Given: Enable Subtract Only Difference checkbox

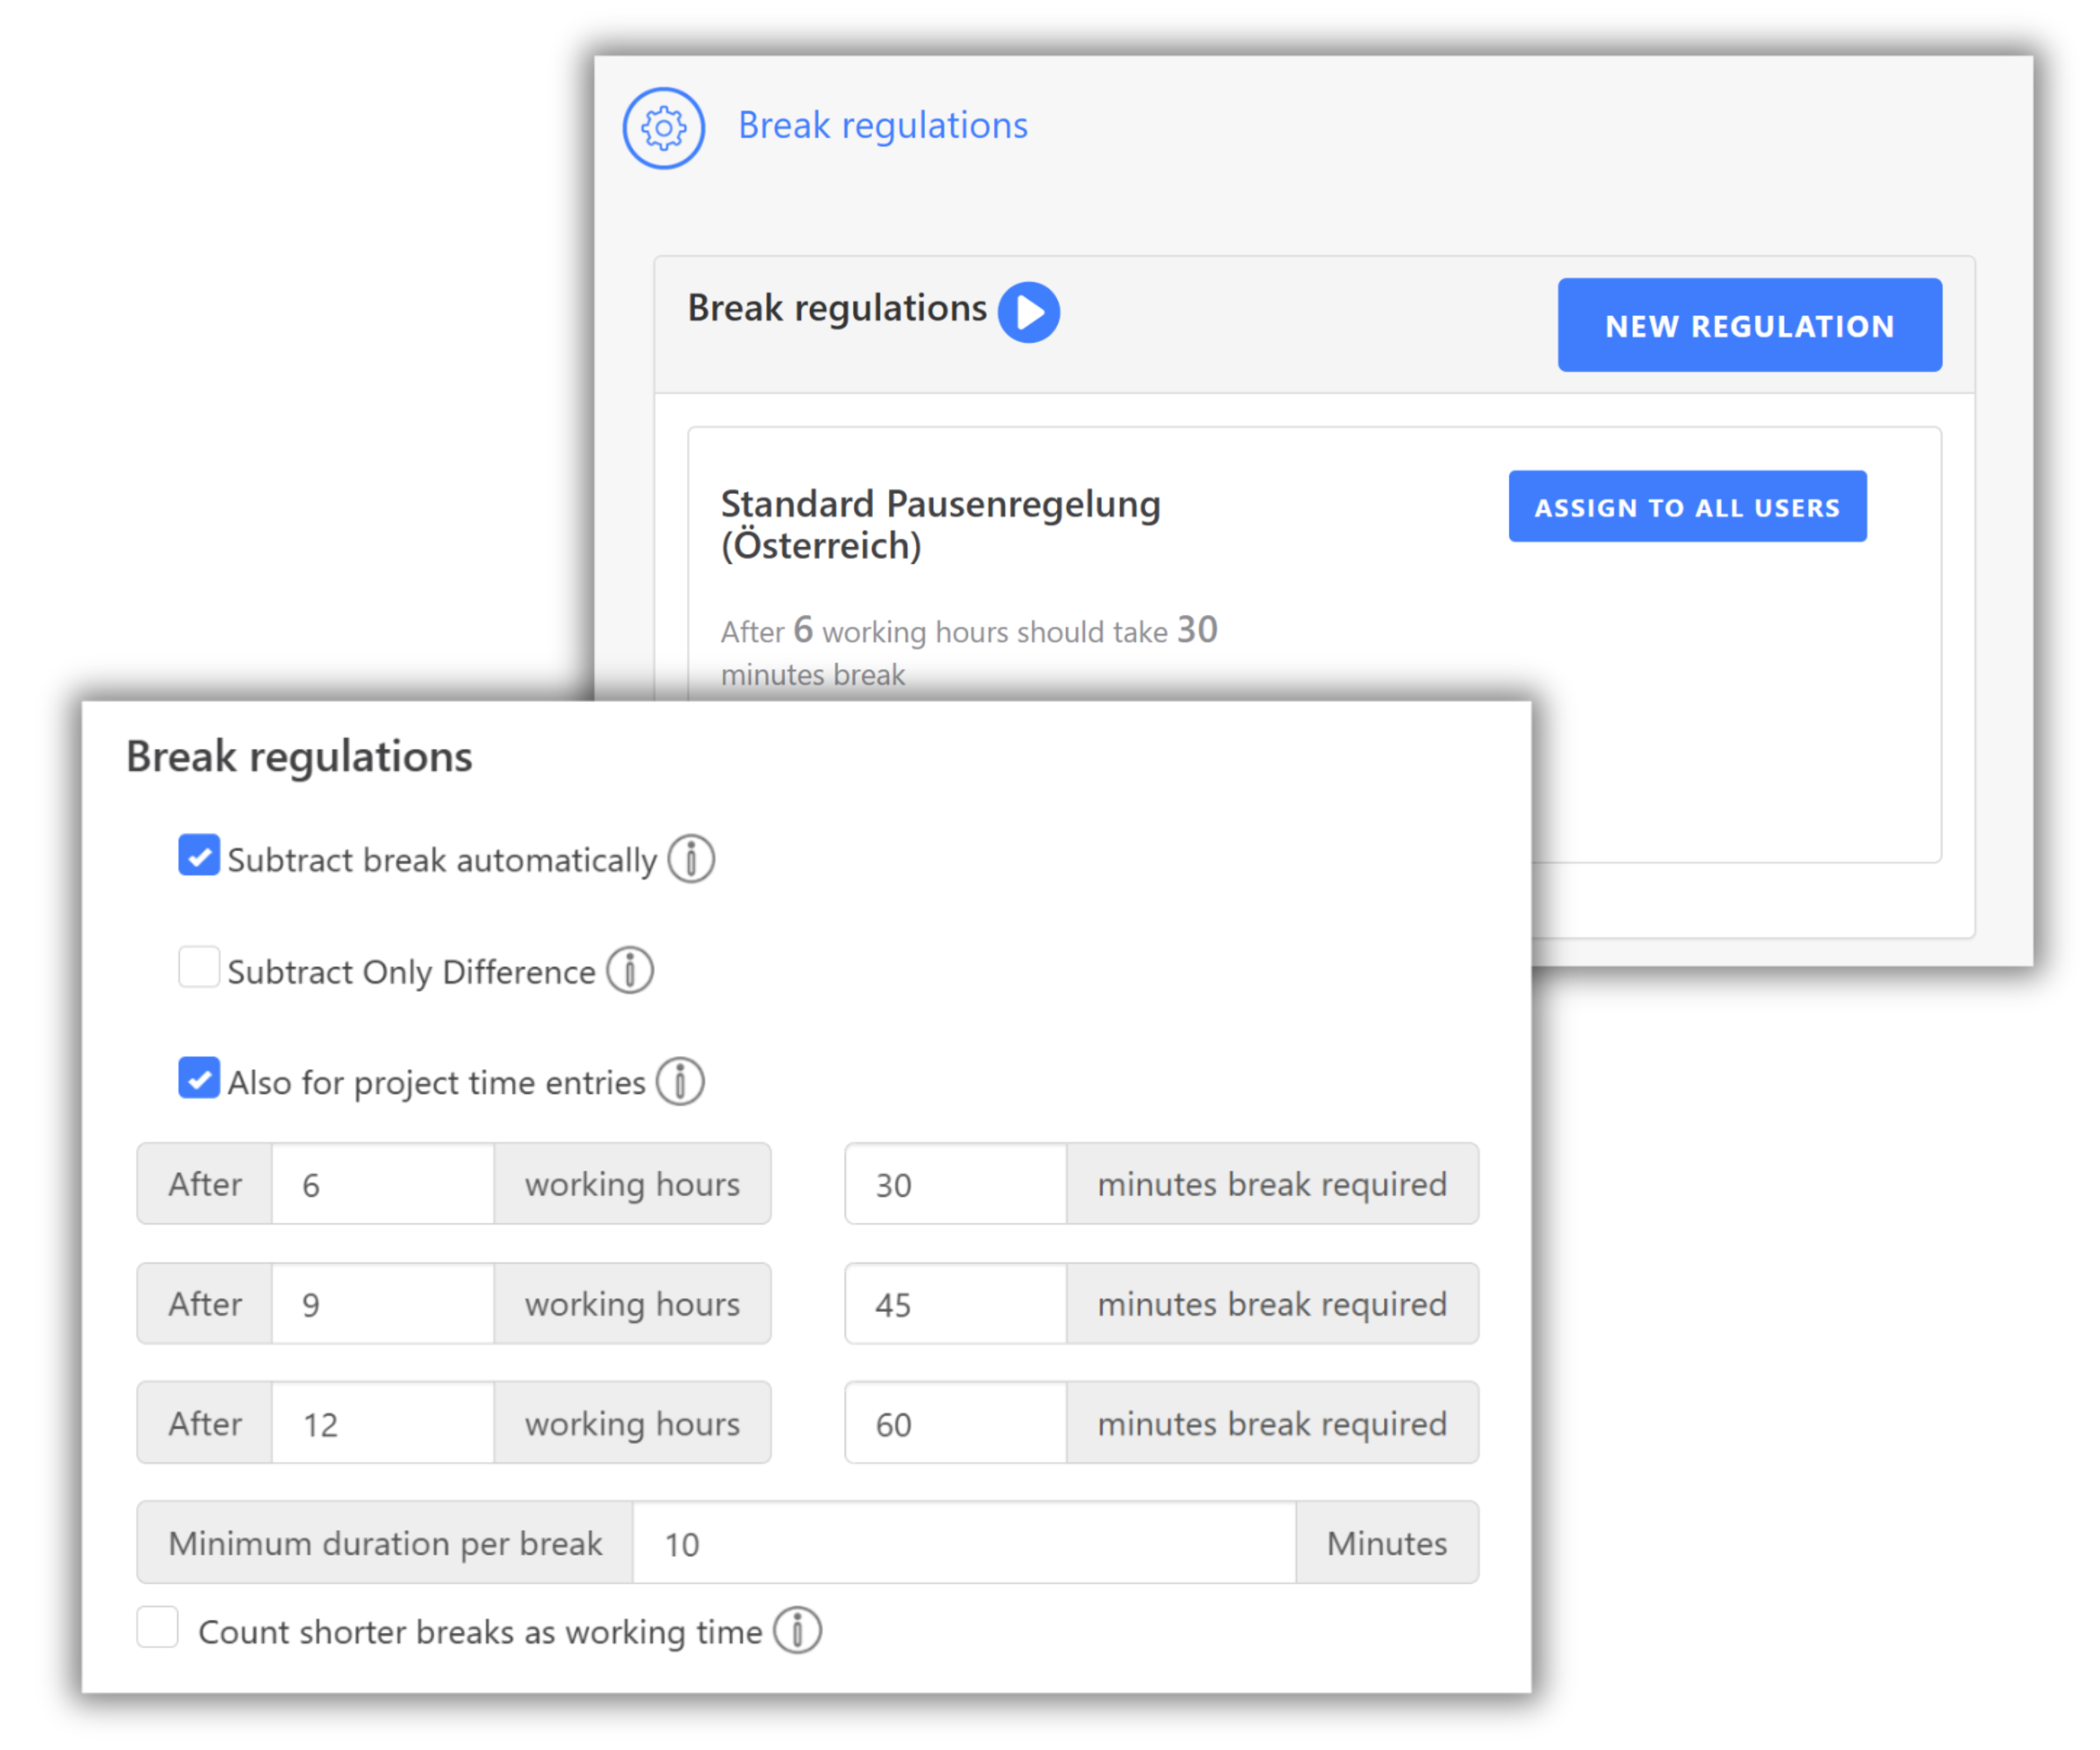Looking at the screenshot, I should coord(199,968).
